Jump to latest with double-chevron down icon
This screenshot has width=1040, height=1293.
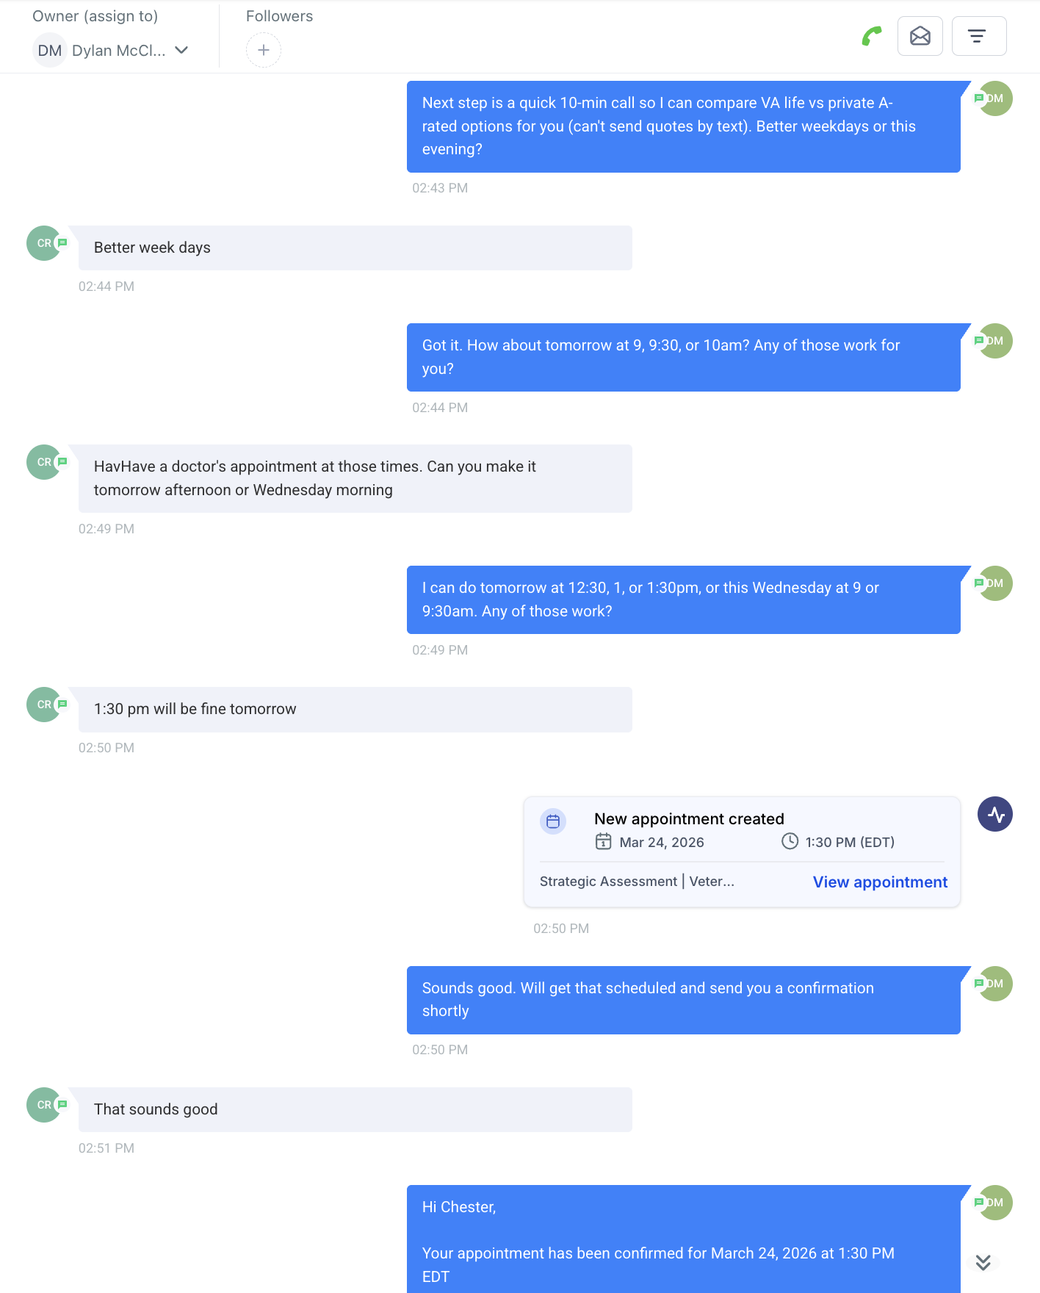983,1262
